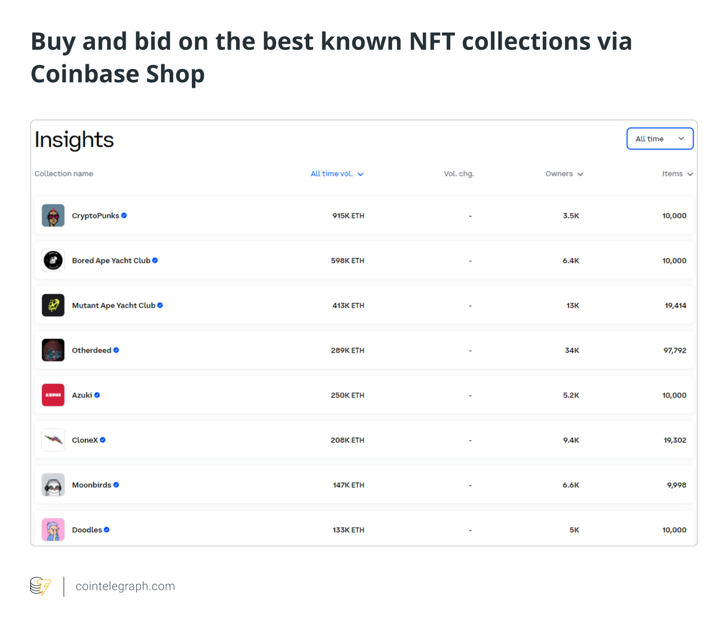Click the pink Doodles avatar icon

pos(53,530)
